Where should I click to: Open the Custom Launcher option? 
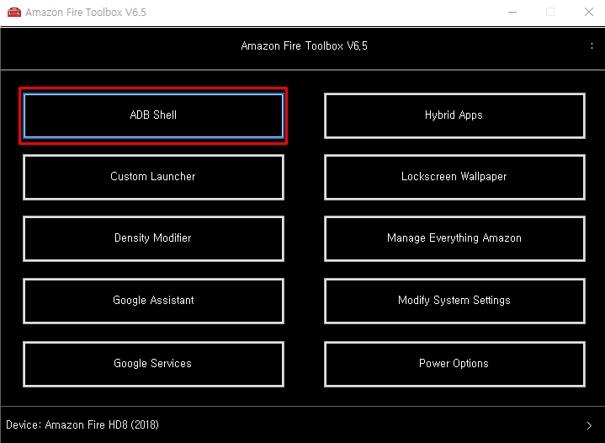(x=153, y=177)
